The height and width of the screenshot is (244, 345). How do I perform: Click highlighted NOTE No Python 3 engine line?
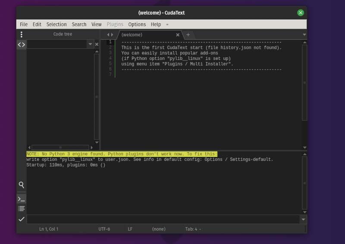click(122, 154)
